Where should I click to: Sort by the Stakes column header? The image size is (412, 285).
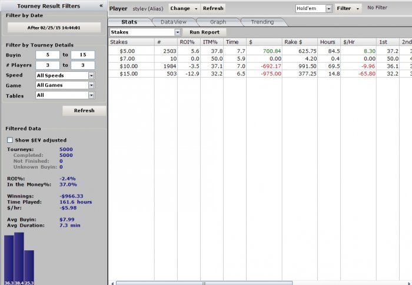pyautogui.click(x=131, y=42)
